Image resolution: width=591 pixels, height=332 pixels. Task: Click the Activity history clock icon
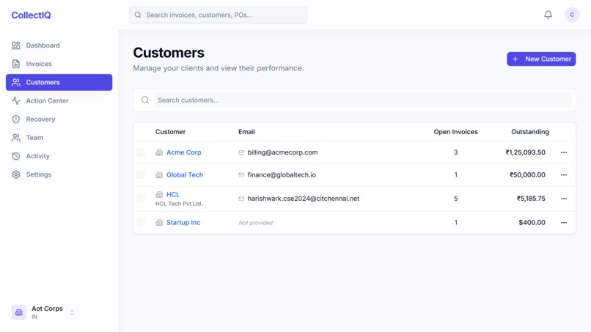16,156
